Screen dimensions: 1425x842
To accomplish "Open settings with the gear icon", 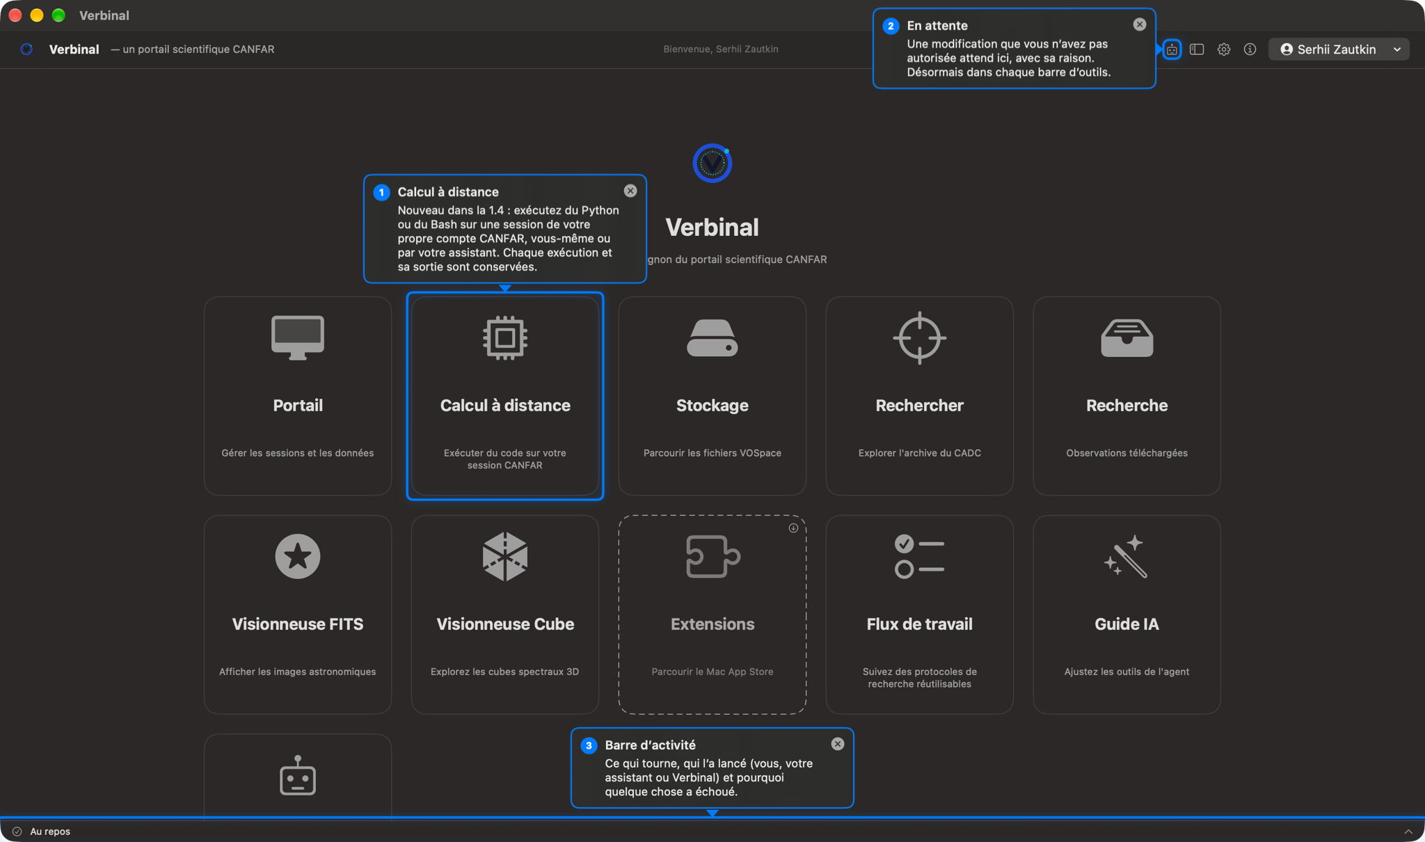I will coord(1224,49).
